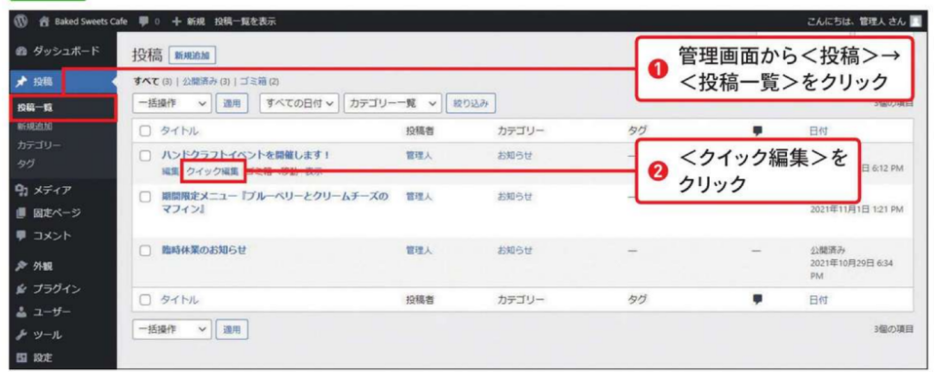
Task: Tick the 臨時休業のお知らせ post checkbox
Action: click(145, 250)
